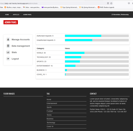Click the FLICKR IMAGES footer heading
This screenshot has height=131, width=133.
coord(9,94)
